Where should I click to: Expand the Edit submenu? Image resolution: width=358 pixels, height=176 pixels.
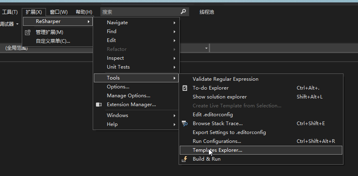click(136, 40)
